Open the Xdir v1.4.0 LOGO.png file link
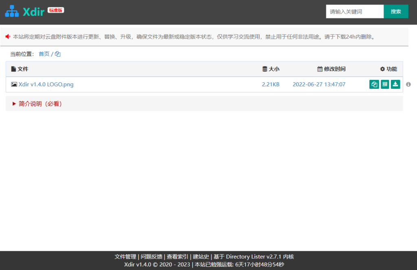The image size is (417, 270). click(x=46, y=84)
